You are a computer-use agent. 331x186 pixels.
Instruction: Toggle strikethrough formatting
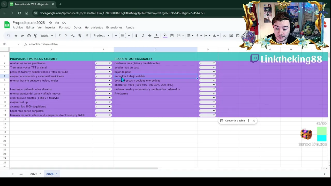pos(149,36)
